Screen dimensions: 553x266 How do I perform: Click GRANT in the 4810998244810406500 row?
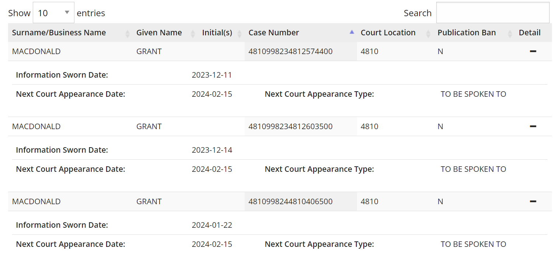[x=149, y=202]
